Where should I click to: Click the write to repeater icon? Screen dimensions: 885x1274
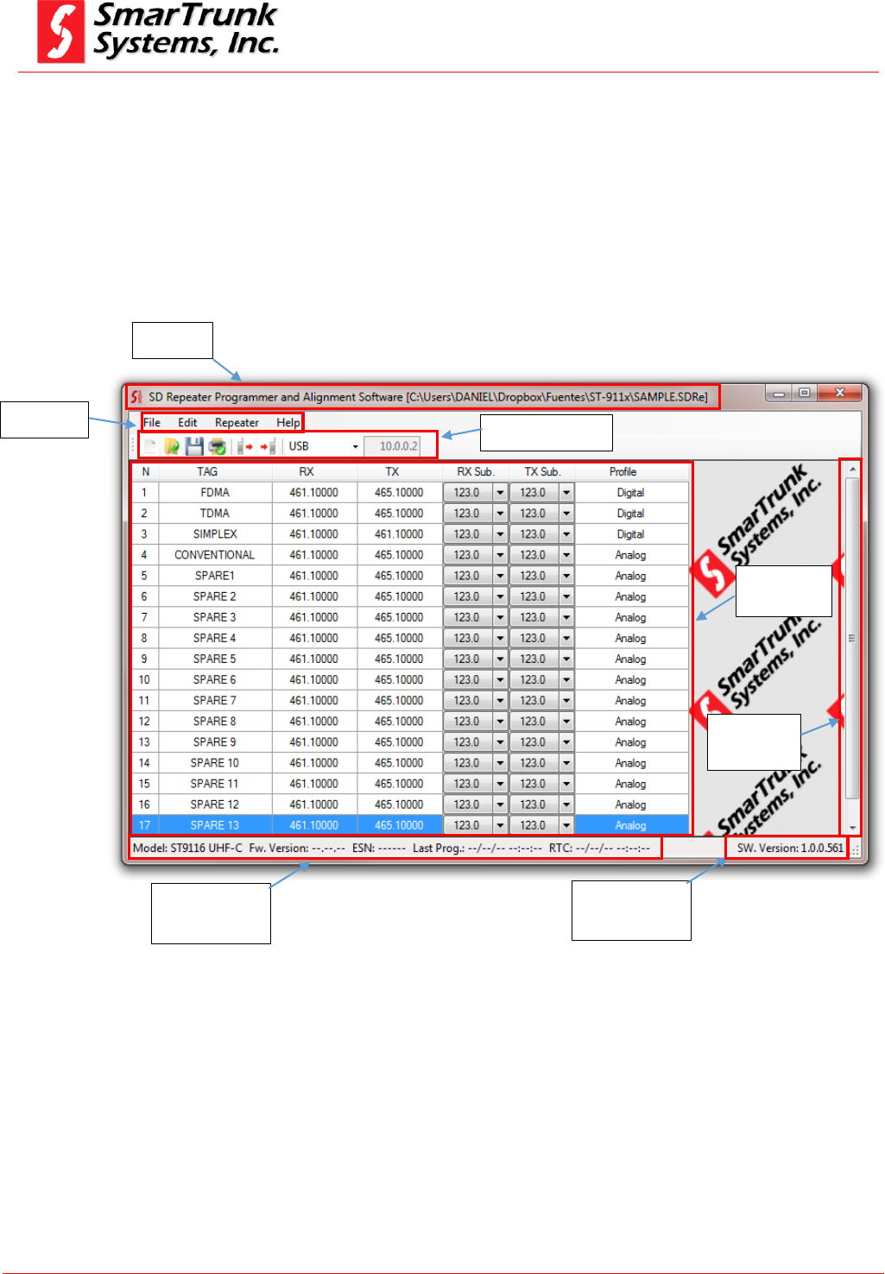coord(269,446)
